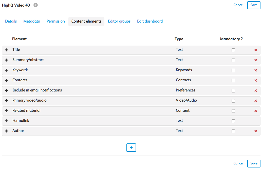Delete the Related material element
This screenshot has width=262, height=169.
tap(256, 111)
